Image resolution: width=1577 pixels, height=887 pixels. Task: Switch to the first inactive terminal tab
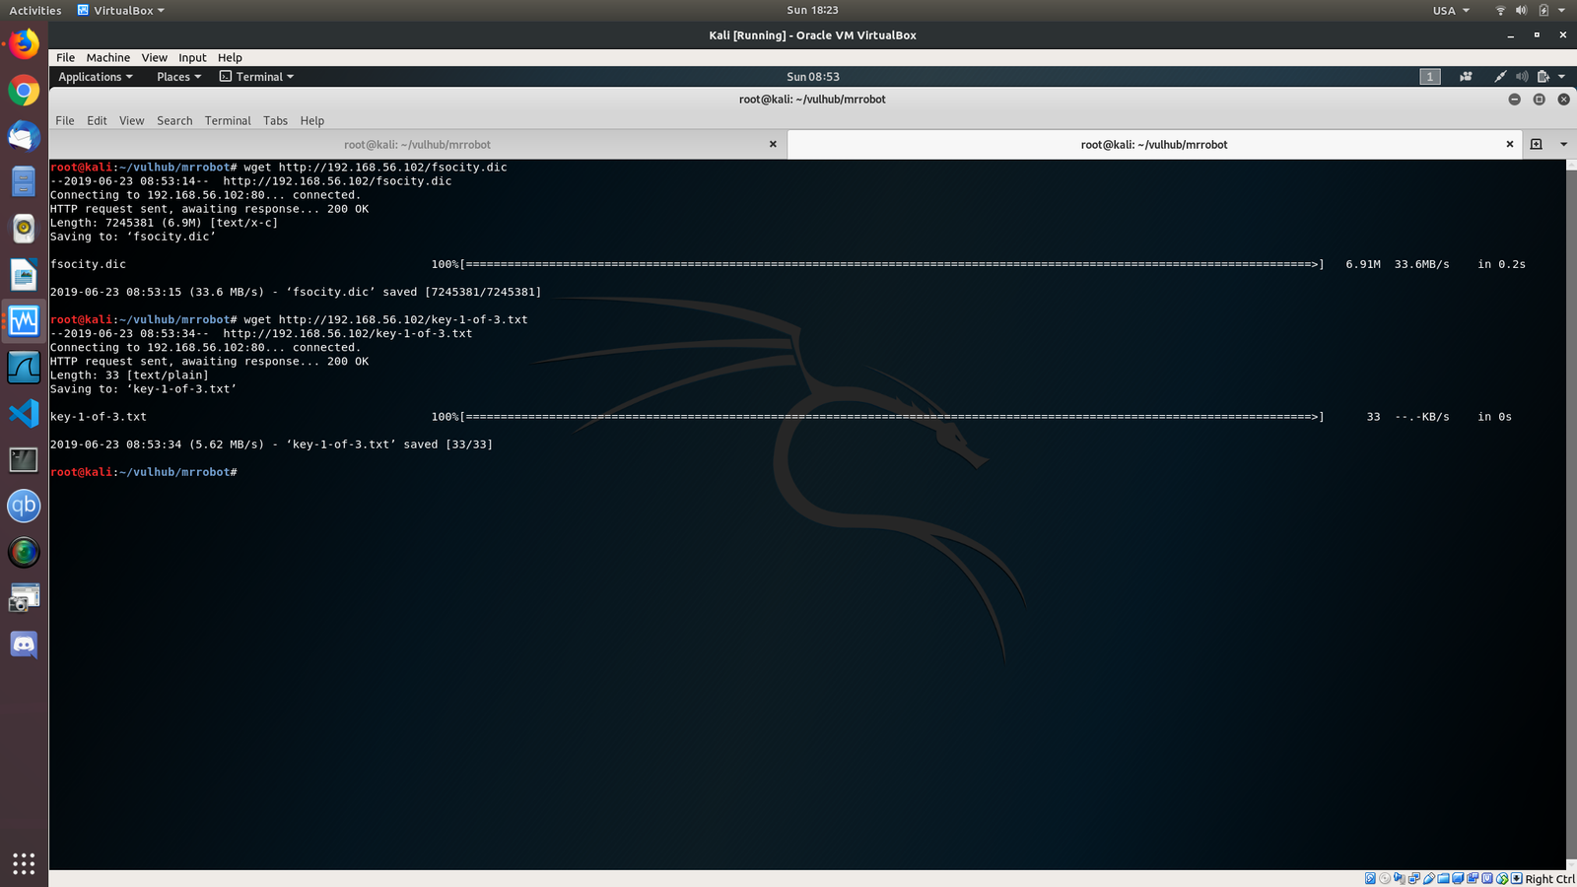pyautogui.click(x=417, y=144)
